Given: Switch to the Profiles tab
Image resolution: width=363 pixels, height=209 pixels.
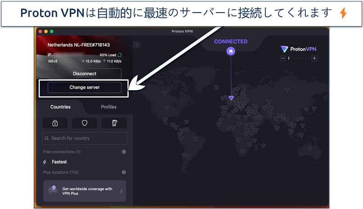Looking at the screenshot, I should click(x=109, y=107).
